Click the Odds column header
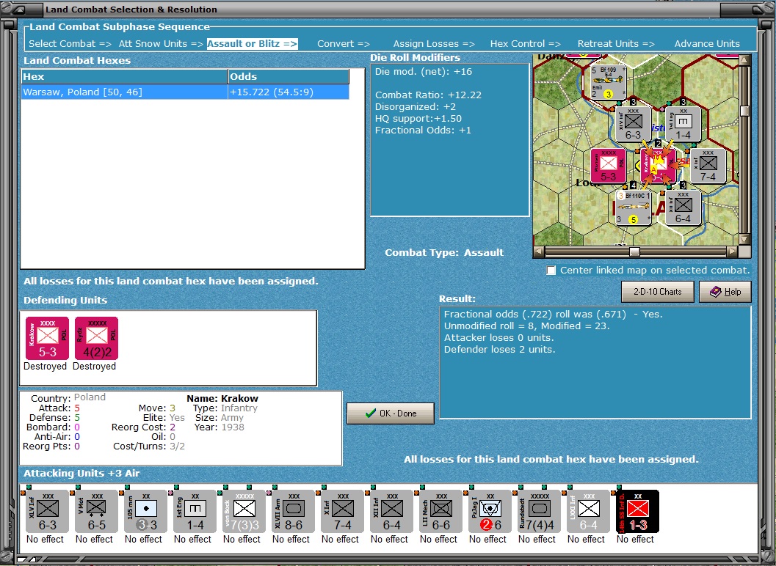Image resolution: width=776 pixels, height=566 pixels. coord(289,77)
